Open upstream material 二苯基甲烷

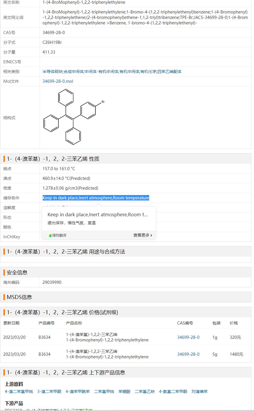tap(104, 392)
